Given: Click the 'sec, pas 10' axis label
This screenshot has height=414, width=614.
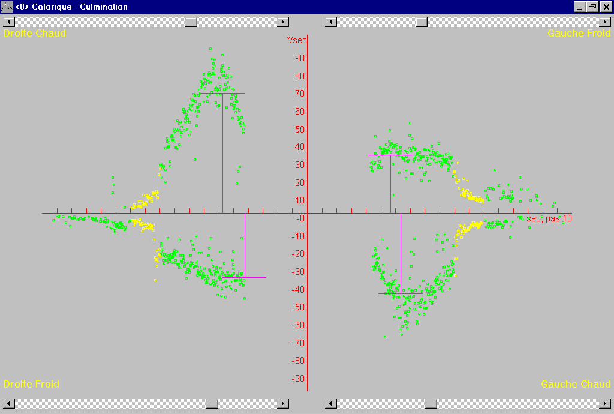Looking at the screenshot, I should coord(549,218).
